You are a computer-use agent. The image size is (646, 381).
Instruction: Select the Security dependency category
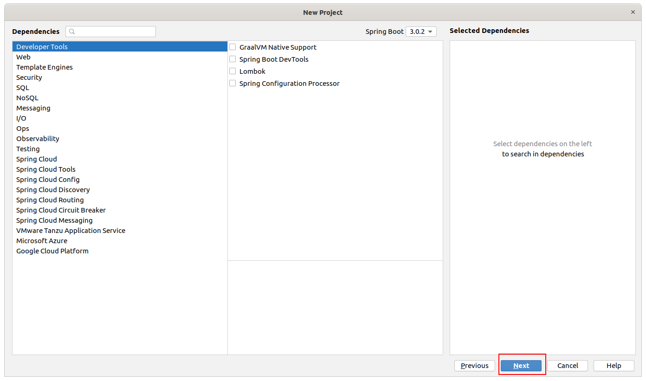pos(29,77)
